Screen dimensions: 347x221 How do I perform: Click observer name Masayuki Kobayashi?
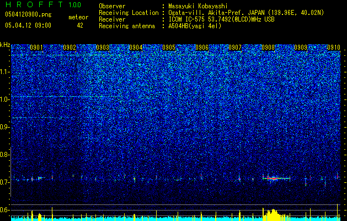point(198,7)
